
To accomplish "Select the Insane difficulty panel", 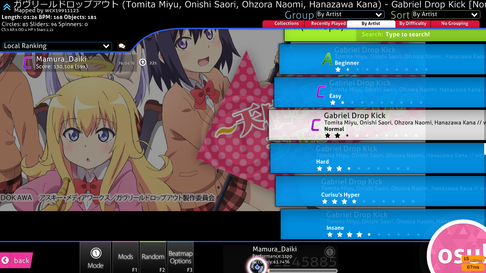I will tap(383, 224).
